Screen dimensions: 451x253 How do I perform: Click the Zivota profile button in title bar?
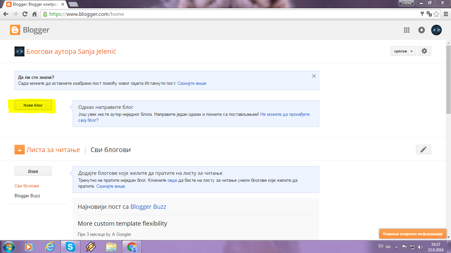click(x=406, y=3)
